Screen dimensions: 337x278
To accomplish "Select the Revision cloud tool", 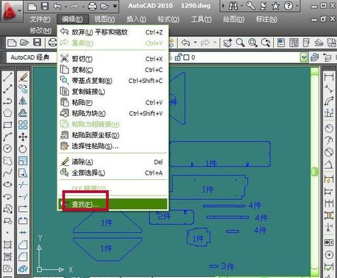I will pos(7,160).
